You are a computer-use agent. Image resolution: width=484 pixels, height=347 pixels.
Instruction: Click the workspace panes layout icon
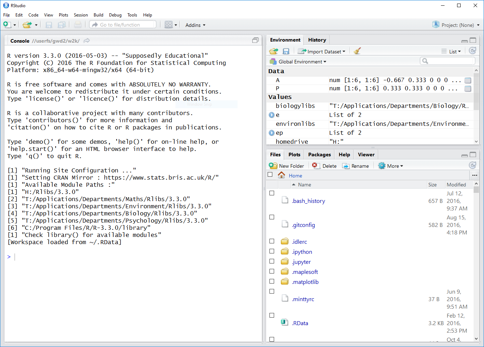click(169, 25)
